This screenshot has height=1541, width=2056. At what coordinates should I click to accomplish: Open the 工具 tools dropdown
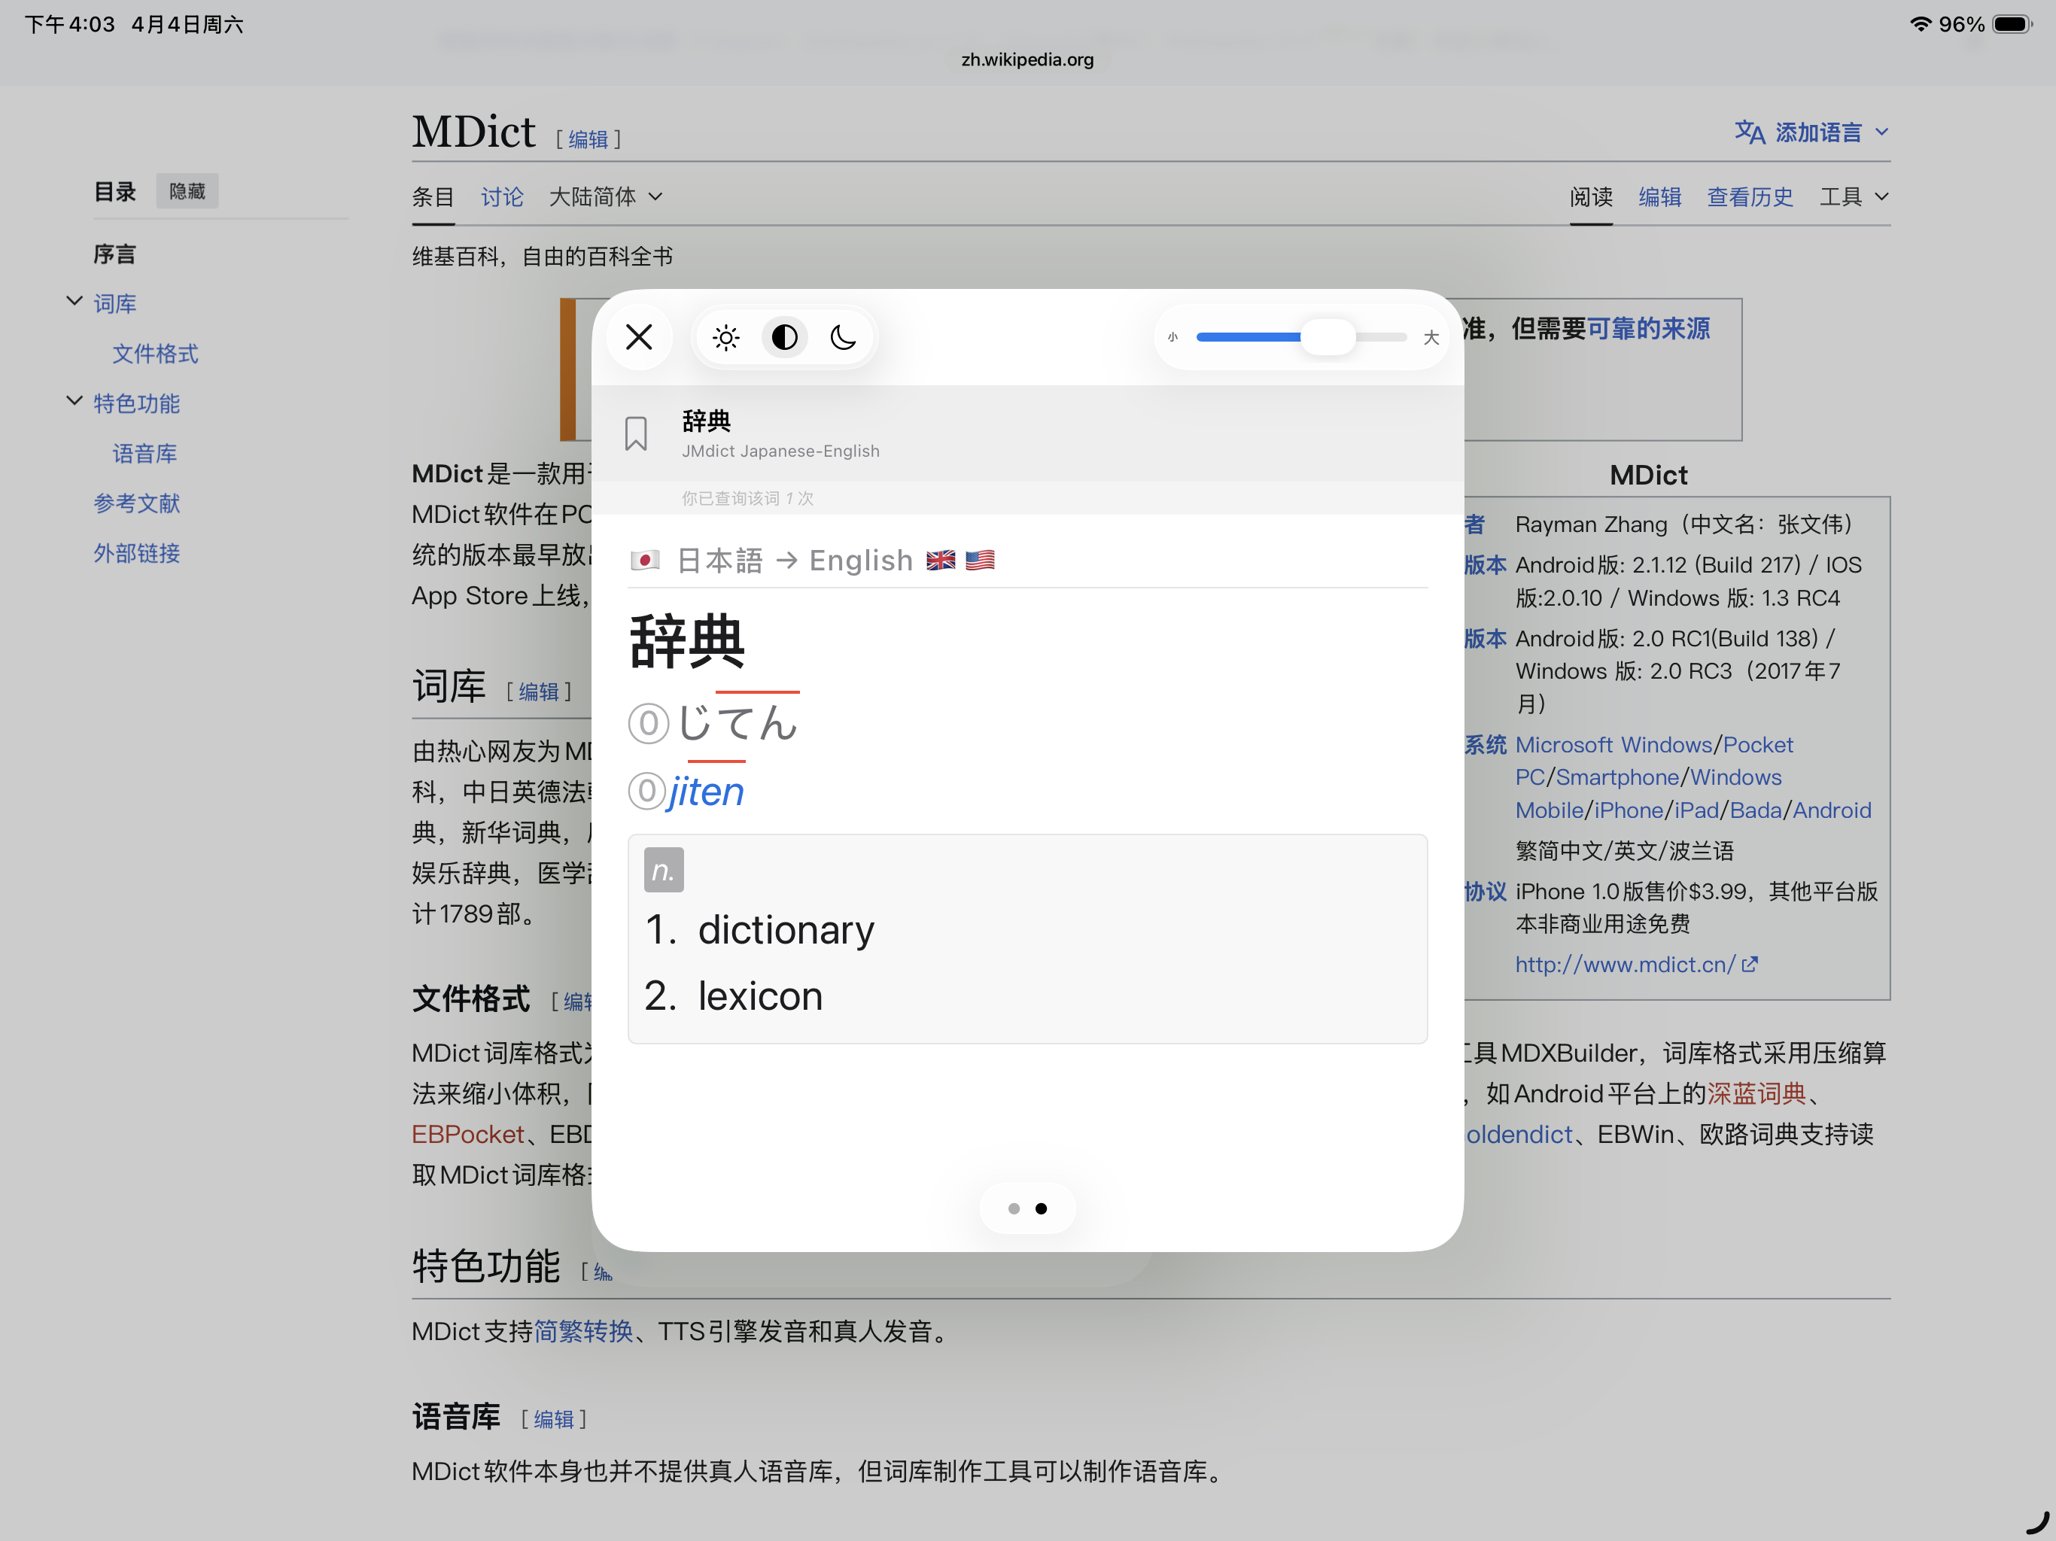[1854, 196]
